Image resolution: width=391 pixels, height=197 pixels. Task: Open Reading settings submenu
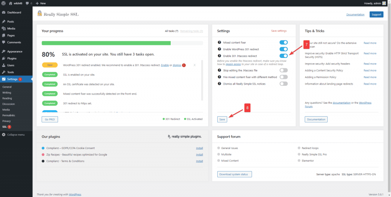7,98
